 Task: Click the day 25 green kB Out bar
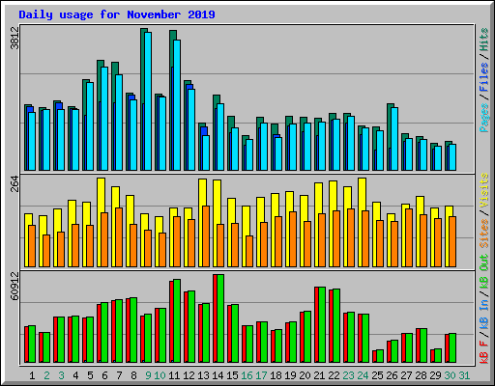pos(380,356)
